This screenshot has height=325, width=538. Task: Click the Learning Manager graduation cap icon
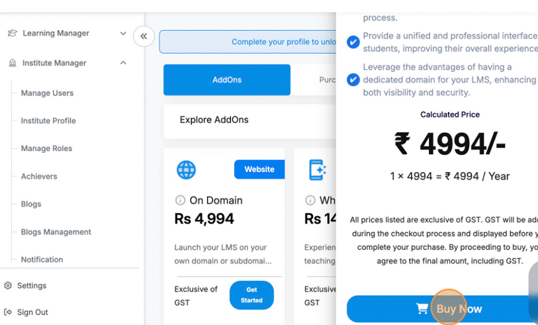[x=12, y=33]
